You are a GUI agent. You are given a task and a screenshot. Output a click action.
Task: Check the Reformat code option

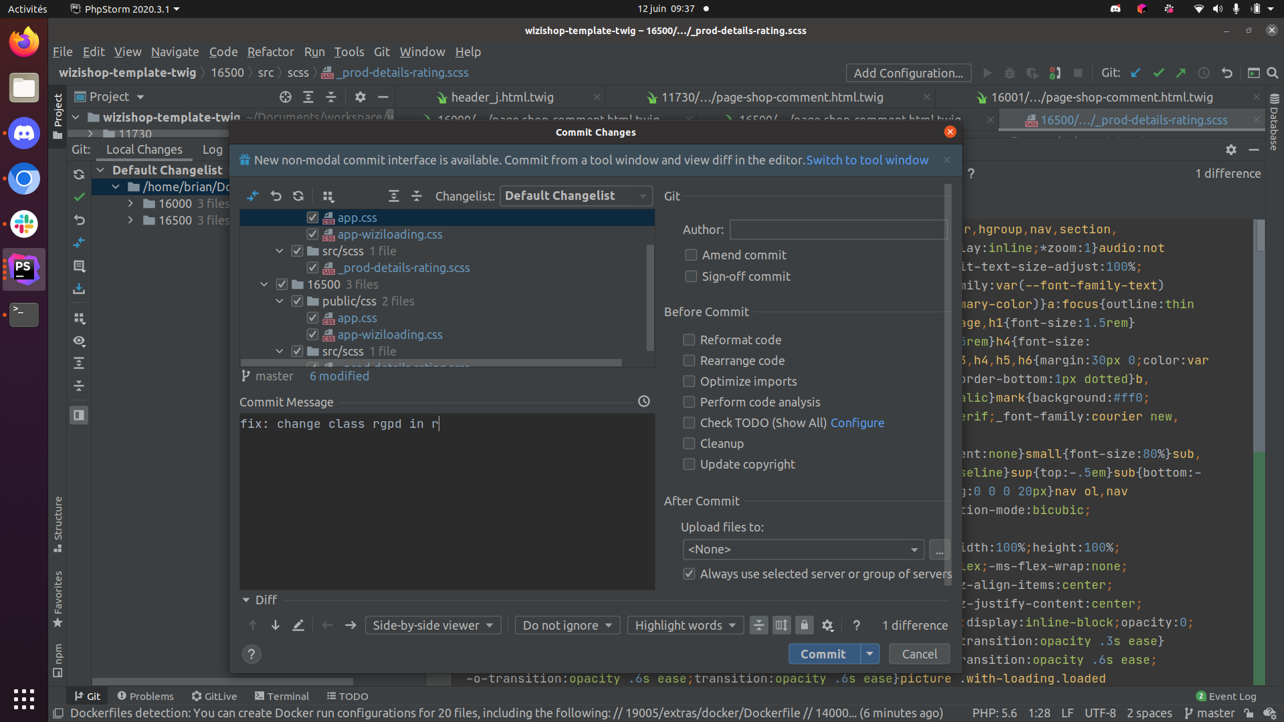pos(689,340)
